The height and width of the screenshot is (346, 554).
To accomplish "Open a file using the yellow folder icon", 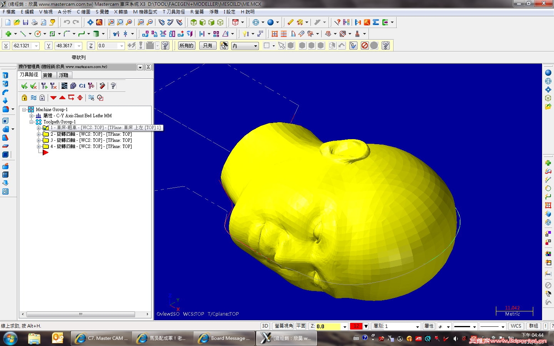I will (17, 22).
